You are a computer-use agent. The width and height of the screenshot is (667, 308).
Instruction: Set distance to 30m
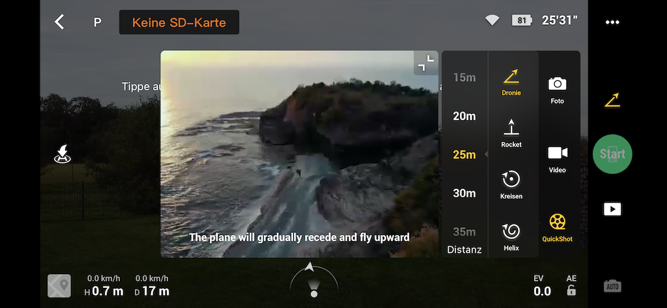[464, 193]
